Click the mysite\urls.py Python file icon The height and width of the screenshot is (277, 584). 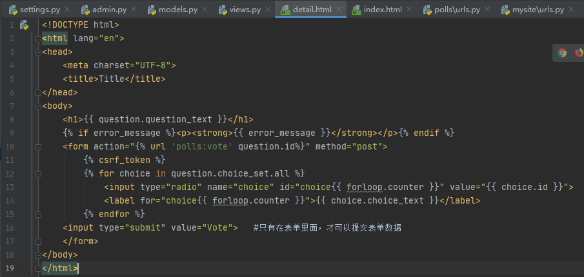click(505, 10)
